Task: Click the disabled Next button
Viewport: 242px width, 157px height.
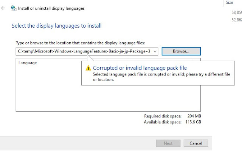Action: (168, 143)
